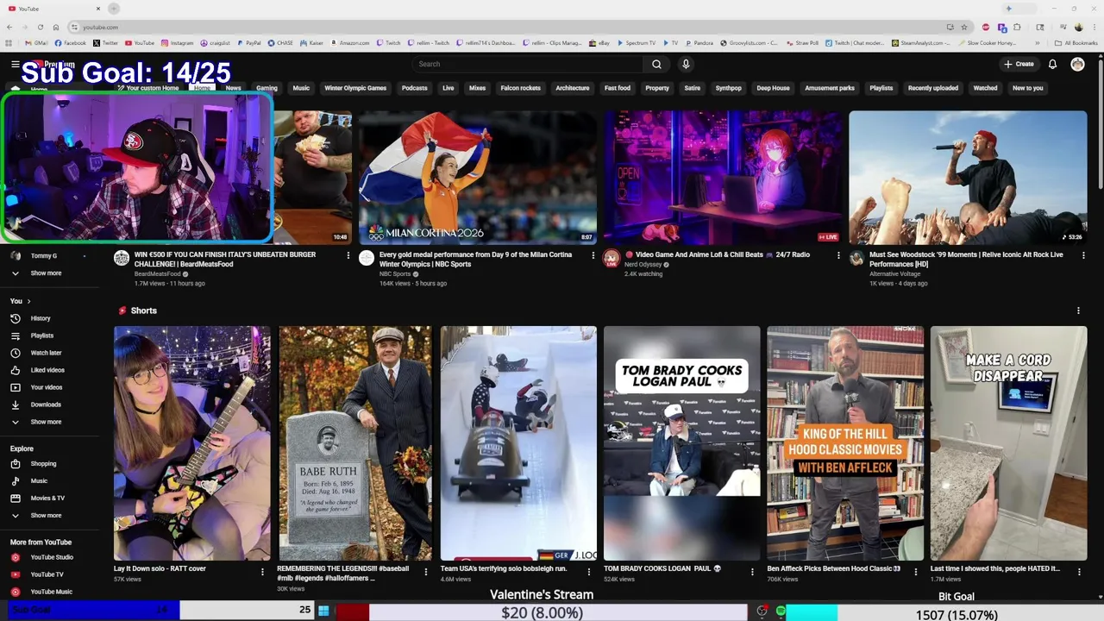
Task: Open the hamburger guide menu icon
Action: tap(15, 64)
